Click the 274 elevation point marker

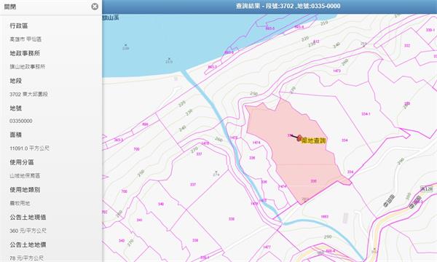216,173
